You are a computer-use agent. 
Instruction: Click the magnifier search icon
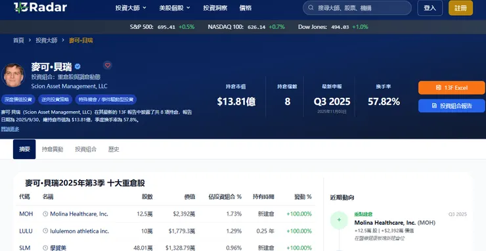click(310, 8)
